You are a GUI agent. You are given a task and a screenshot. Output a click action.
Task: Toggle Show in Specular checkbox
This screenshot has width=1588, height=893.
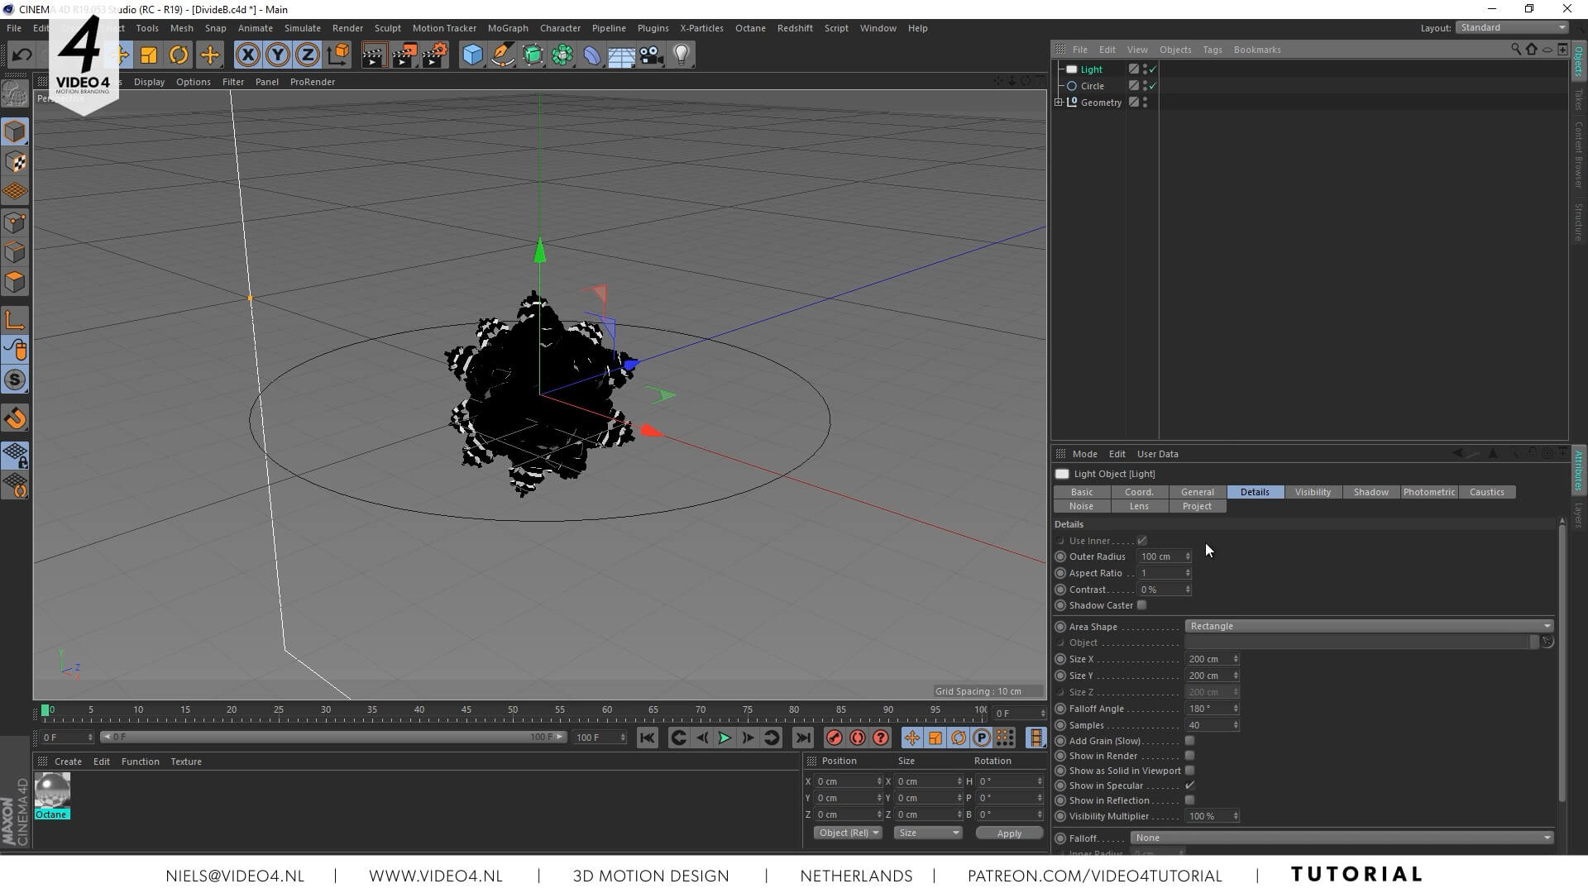pyautogui.click(x=1189, y=786)
